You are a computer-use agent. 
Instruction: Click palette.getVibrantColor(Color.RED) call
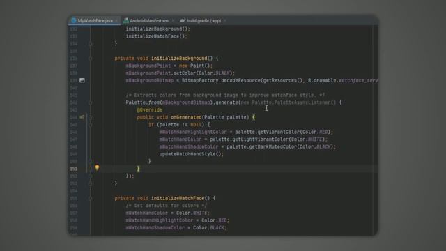(284, 132)
